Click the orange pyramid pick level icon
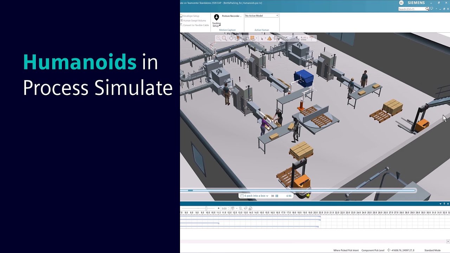This screenshot has height=253, width=450. (270, 38)
